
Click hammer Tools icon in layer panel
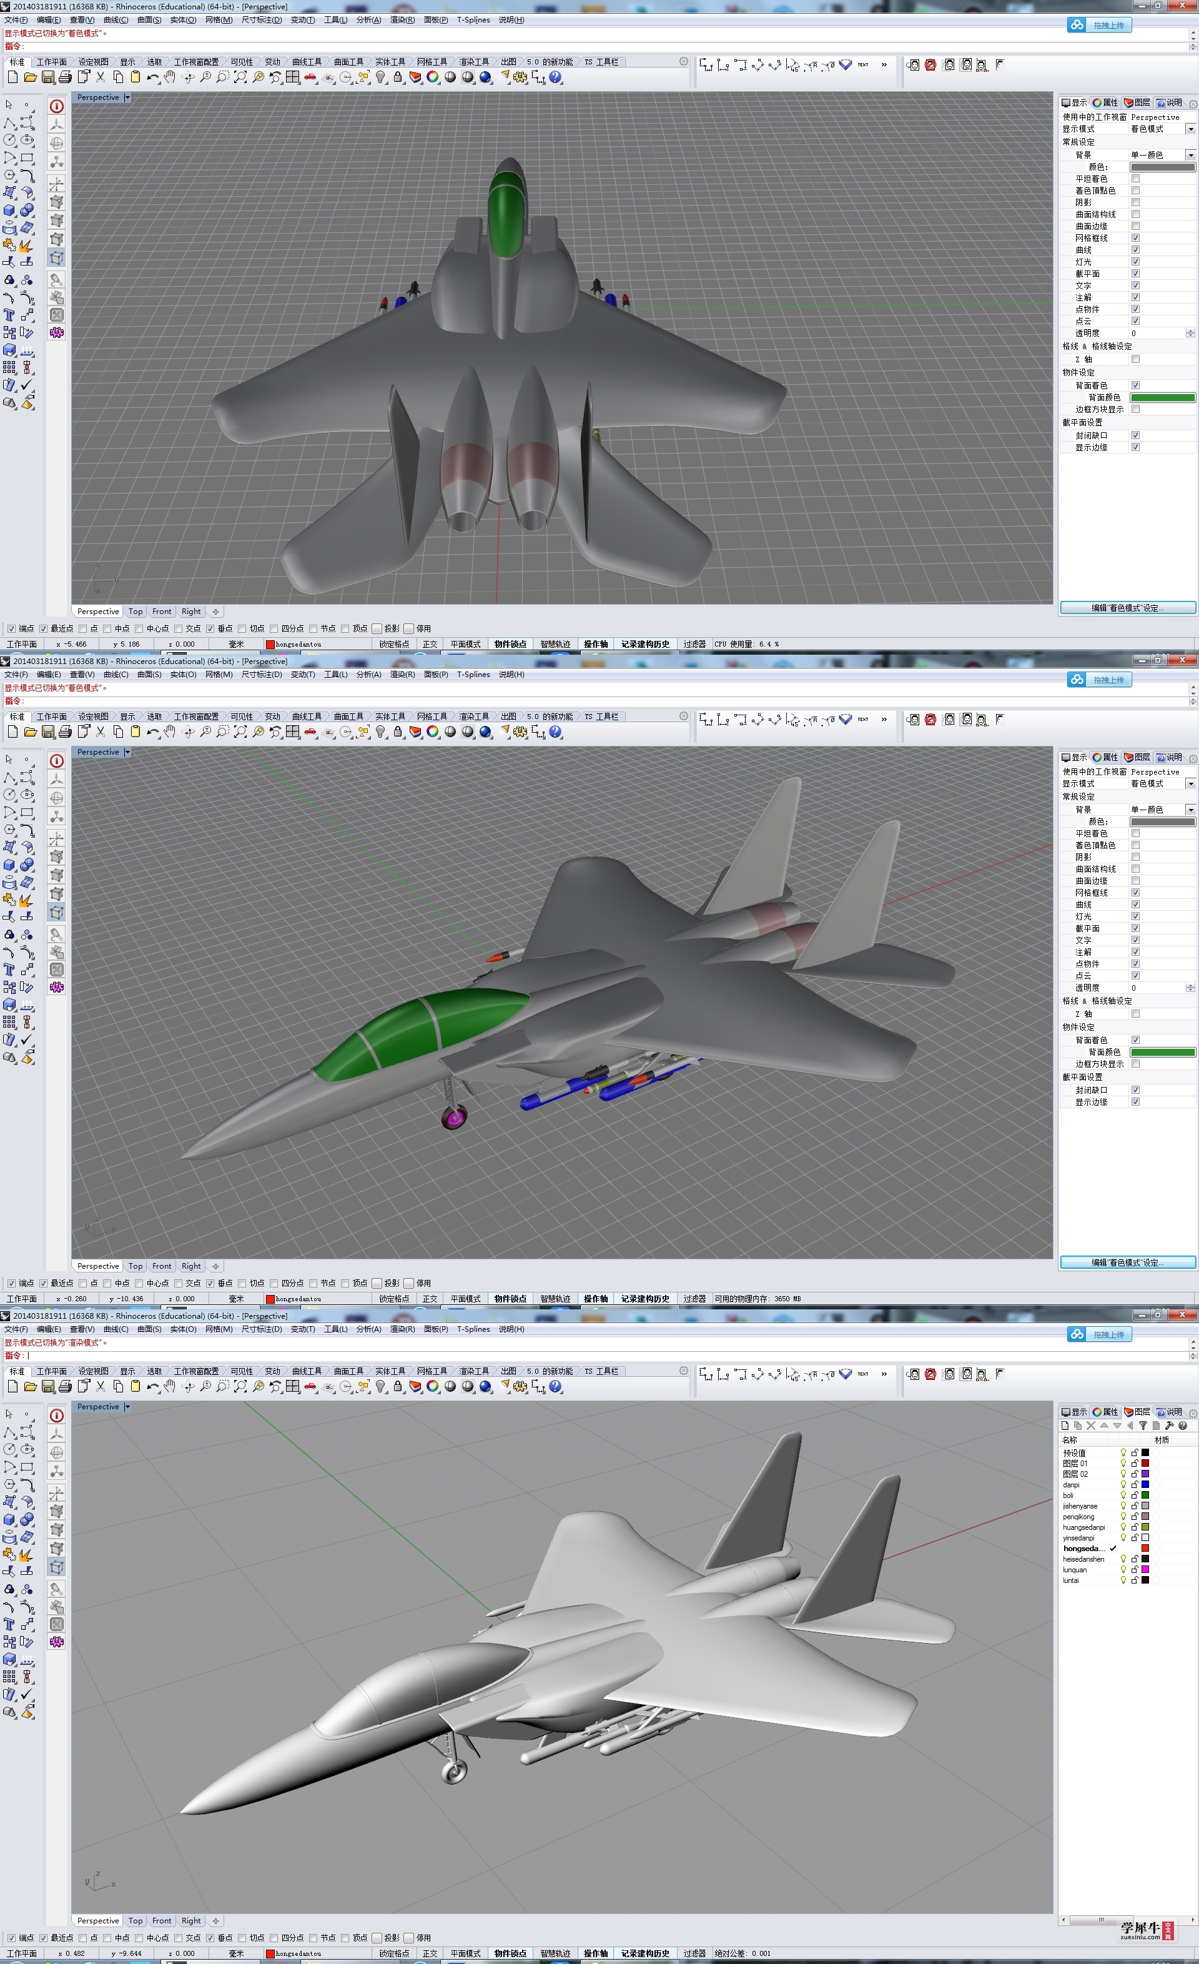(1169, 1425)
